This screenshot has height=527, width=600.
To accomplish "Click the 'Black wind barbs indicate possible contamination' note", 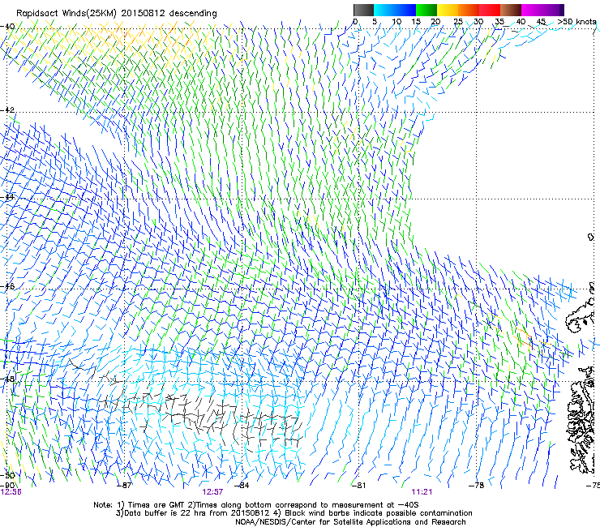I will point(373,513).
